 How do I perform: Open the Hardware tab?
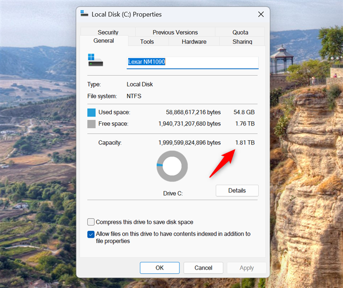point(194,42)
